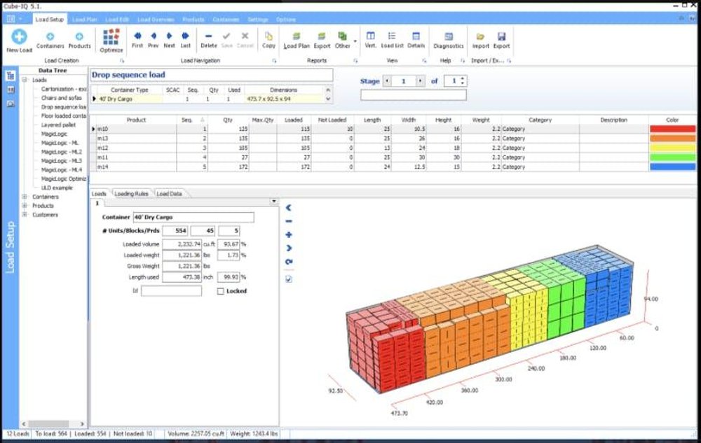
Task: Open the load tab list dropdown arrow
Action: pos(273,202)
